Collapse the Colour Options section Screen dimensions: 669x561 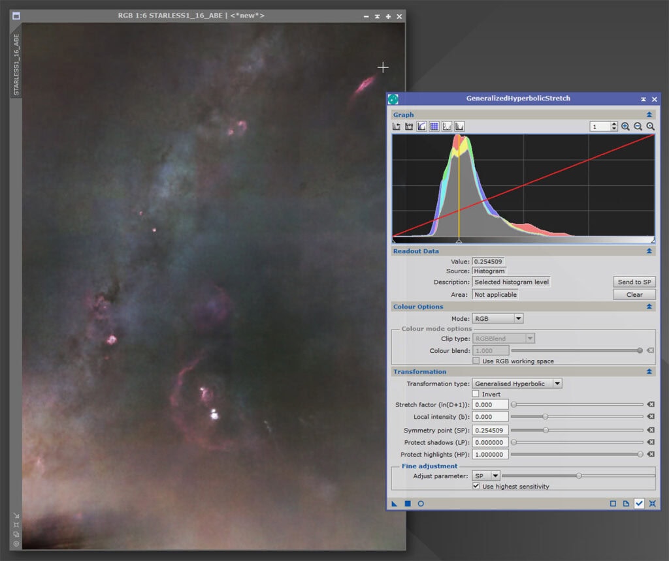pyautogui.click(x=649, y=306)
